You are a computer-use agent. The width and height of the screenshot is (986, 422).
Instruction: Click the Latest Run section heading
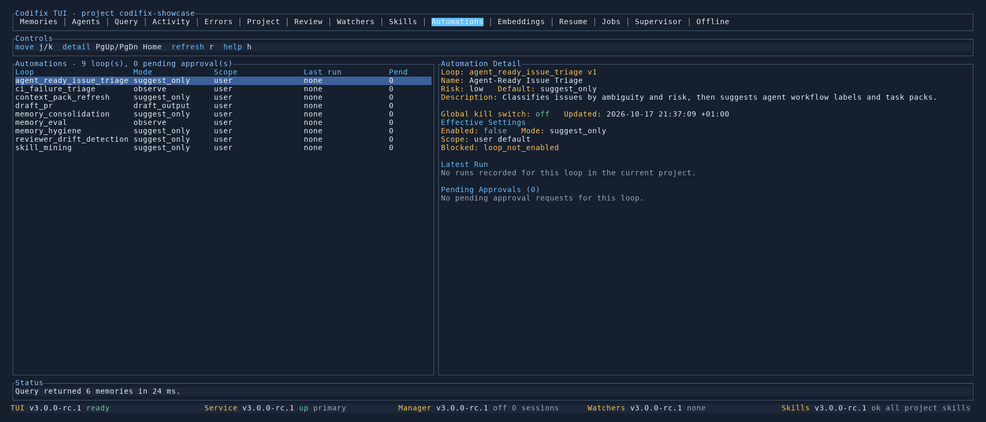click(x=464, y=164)
